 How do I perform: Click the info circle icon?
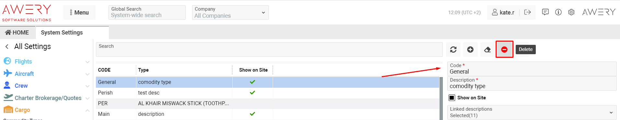click(x=558, y=12)
